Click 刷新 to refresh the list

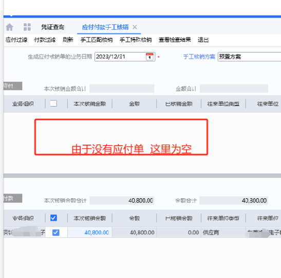tap(68, 40)
